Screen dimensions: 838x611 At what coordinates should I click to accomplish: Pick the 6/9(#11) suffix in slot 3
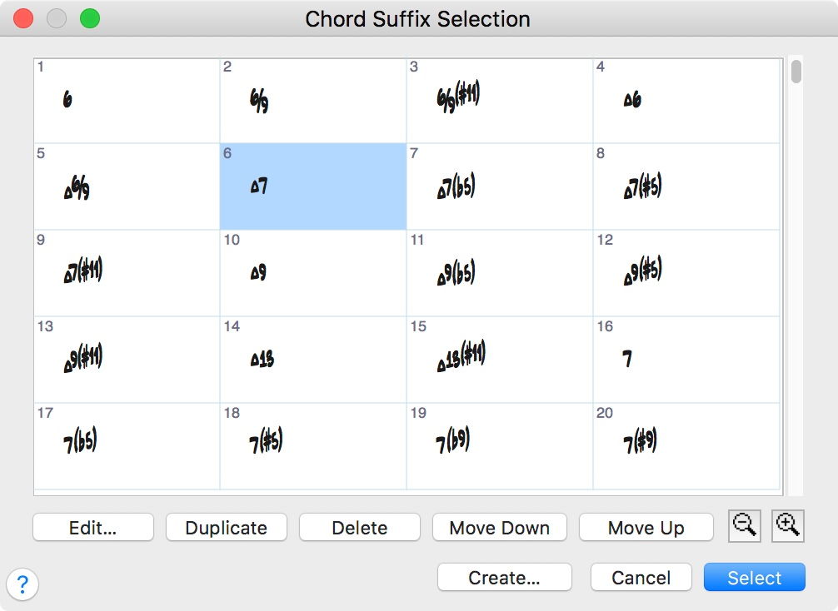[x=500, y=100]
